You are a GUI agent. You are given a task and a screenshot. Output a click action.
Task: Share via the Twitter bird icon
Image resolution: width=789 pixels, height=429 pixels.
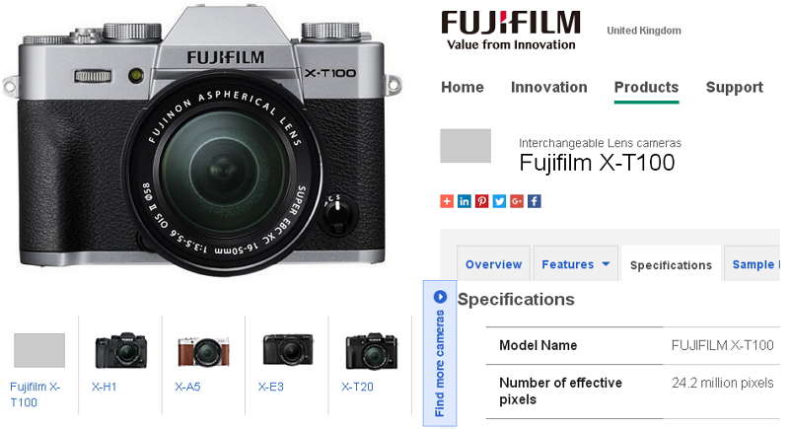[499, 201]
